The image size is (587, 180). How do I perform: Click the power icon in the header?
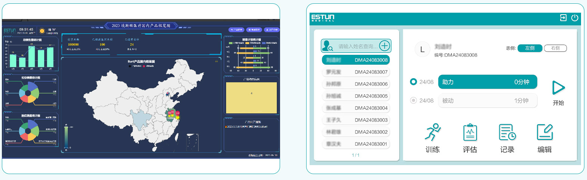(575, 18)
